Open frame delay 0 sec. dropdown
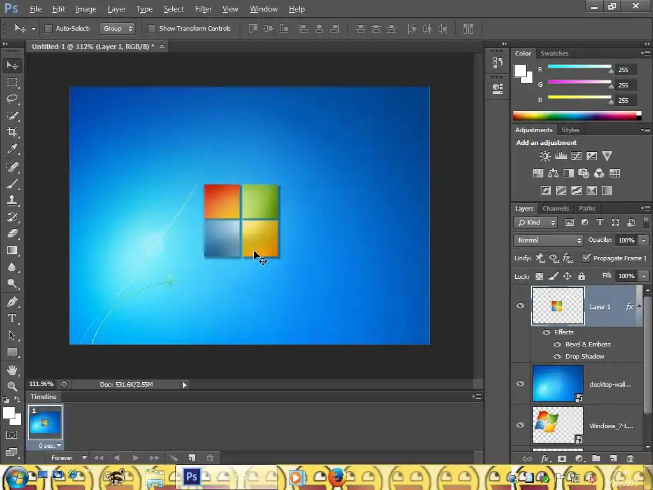 click(50, 446)
